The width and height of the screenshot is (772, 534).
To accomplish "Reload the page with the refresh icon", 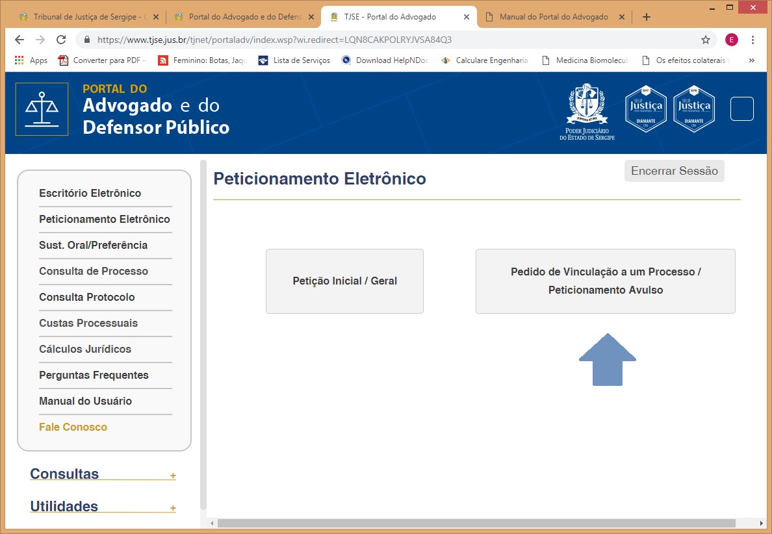I will click(x=61, y=40).
